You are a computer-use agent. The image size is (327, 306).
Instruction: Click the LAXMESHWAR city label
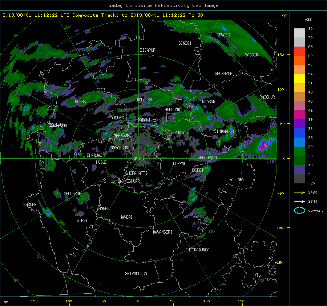coord(129,181)
